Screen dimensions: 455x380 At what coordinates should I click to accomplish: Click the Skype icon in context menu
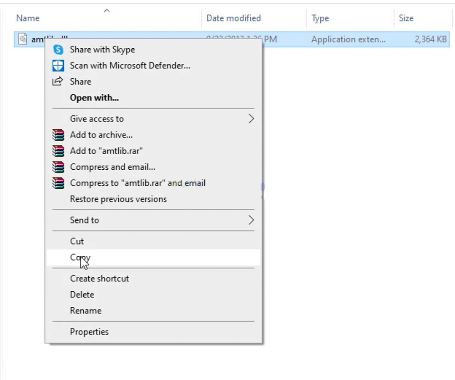coord(58,50)
